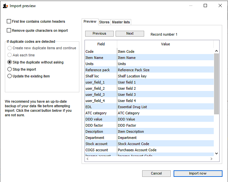Click the horizontal scrollbar left arrow
Image resolution: width=228 pixels, height=182 pixels.
(x=87, y=159)
